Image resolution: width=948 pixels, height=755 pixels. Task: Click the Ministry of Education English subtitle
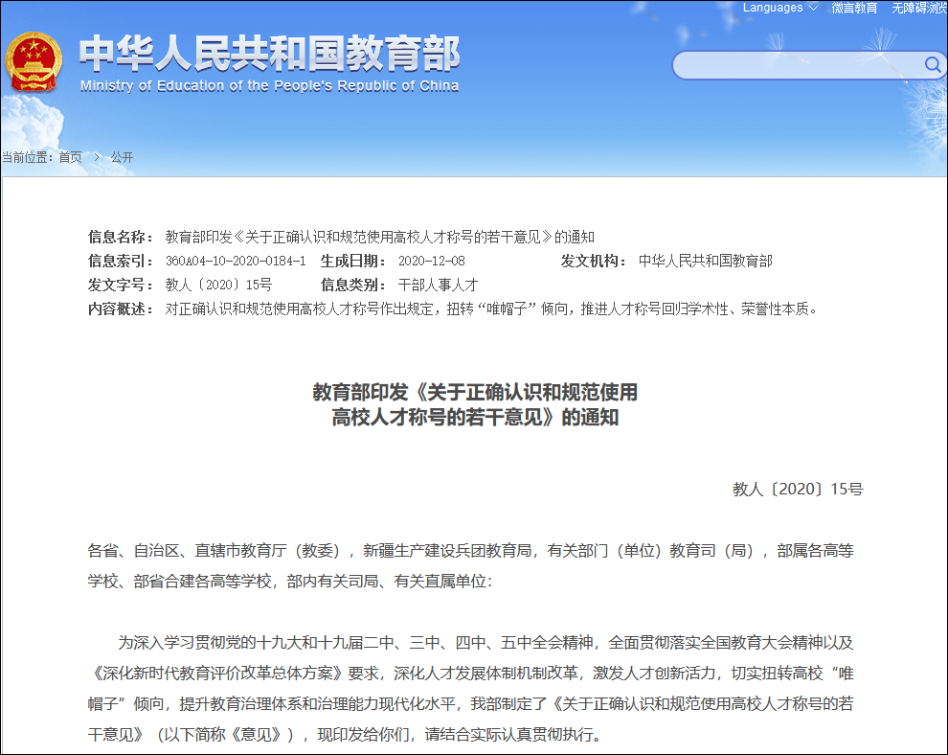pyautogui.click(x=270, y=86)
